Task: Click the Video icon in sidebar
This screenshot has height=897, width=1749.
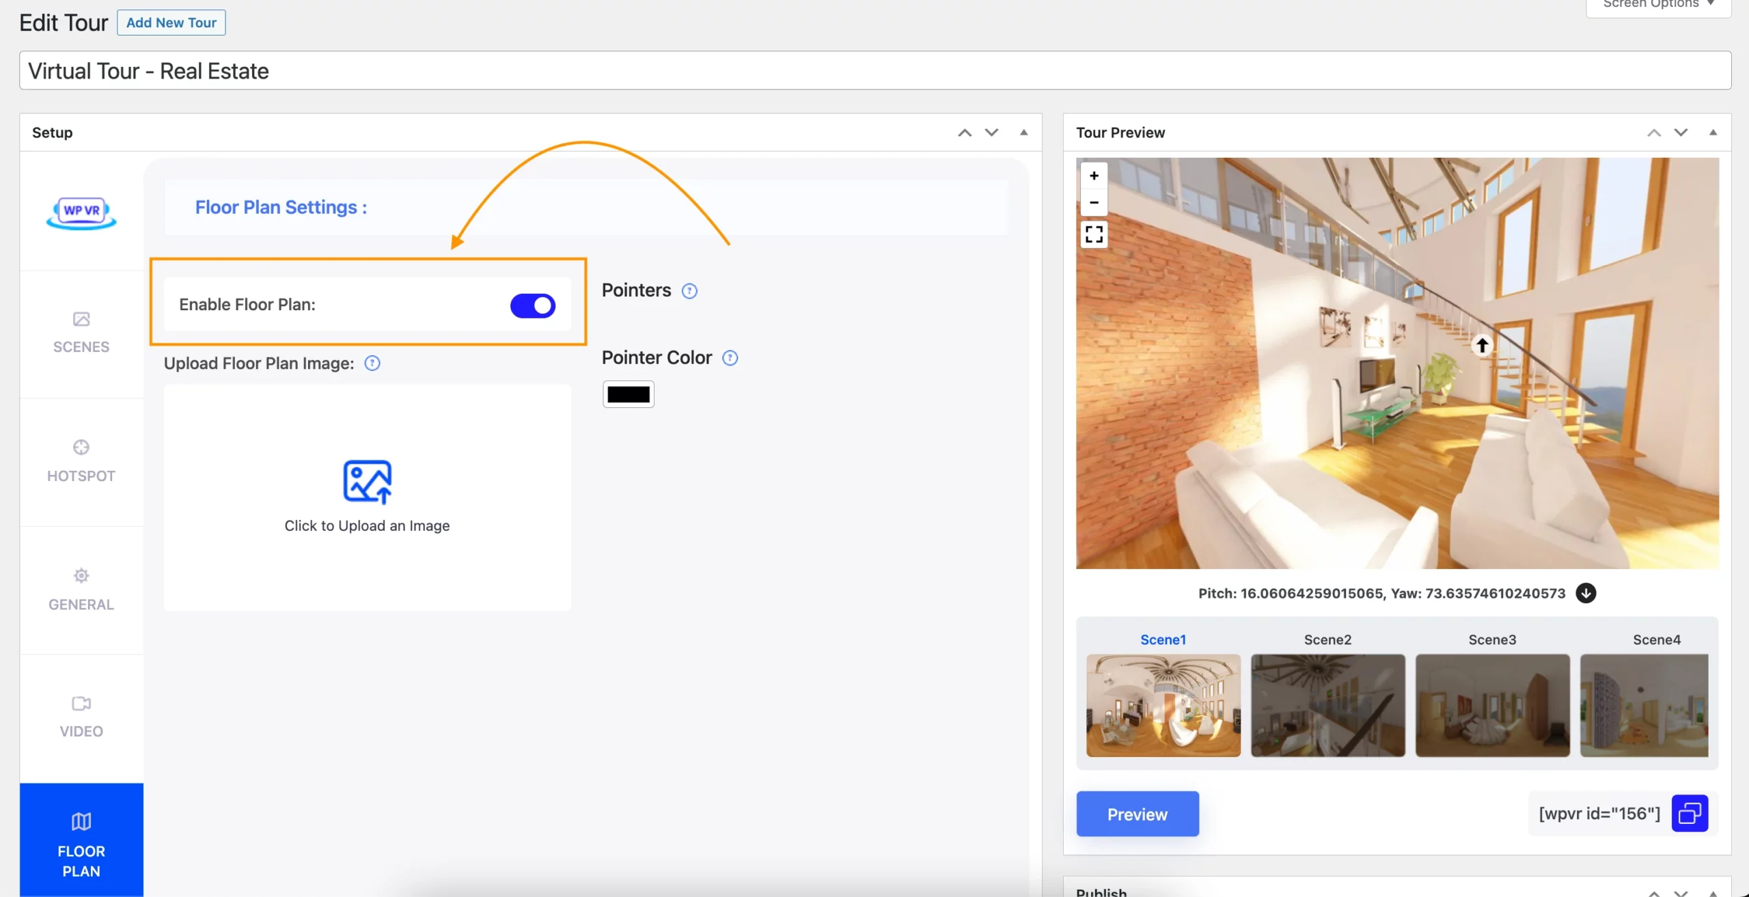Action: [81, 702]
